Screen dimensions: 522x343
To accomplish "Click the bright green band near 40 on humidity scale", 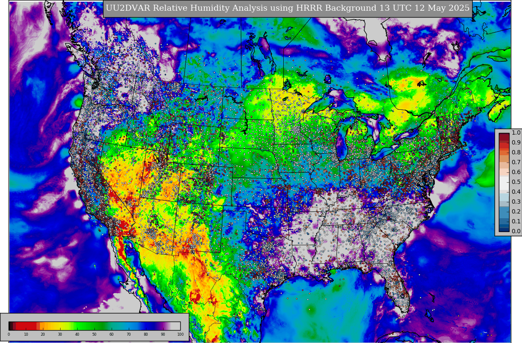I will pos(78,326).
